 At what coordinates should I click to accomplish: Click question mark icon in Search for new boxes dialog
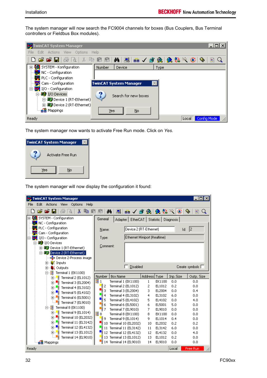tap(101, 96)
